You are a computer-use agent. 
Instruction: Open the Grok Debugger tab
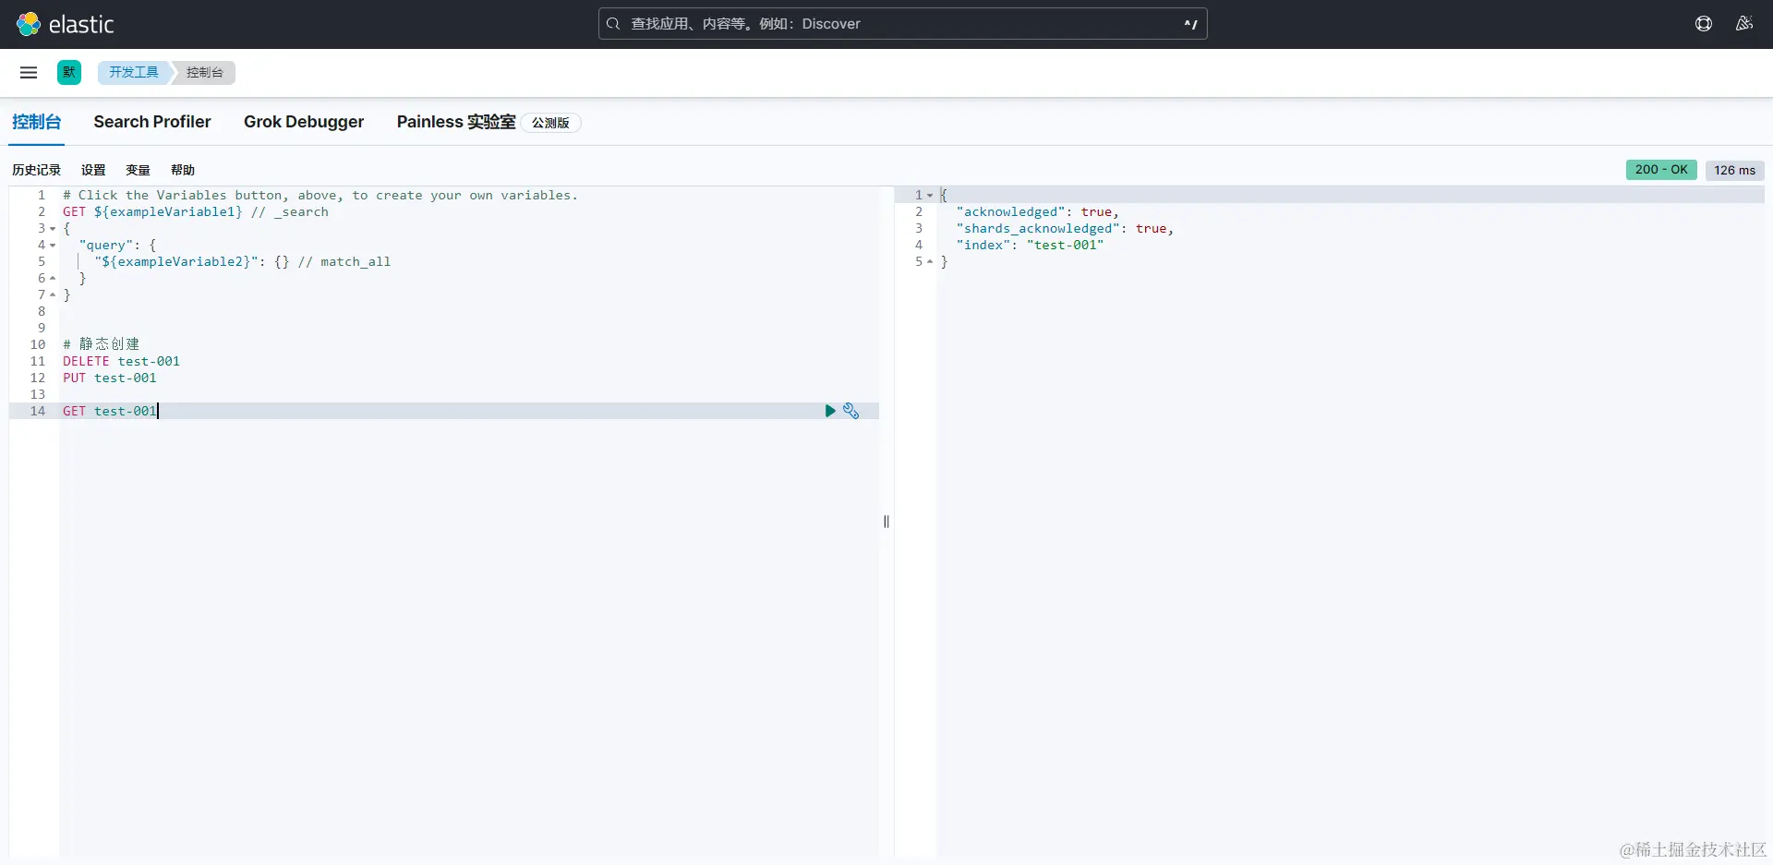[304, 122]
